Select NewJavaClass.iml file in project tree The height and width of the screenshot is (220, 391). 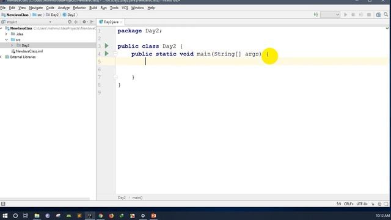click(x=29, y=51)
